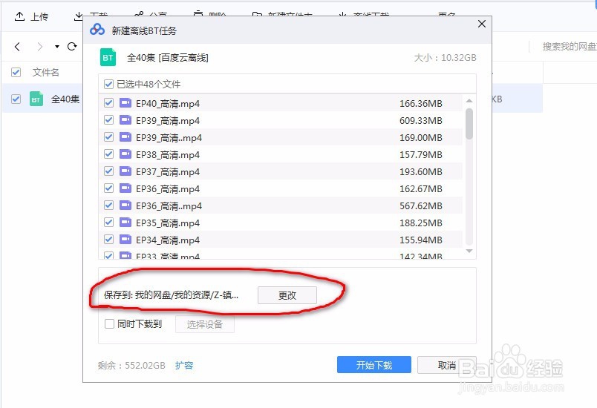Viewport: 597px width, 408px height.
Task: Click the green BT icon beside 全40集 [百度云离线]
Action: click(108, 57)
